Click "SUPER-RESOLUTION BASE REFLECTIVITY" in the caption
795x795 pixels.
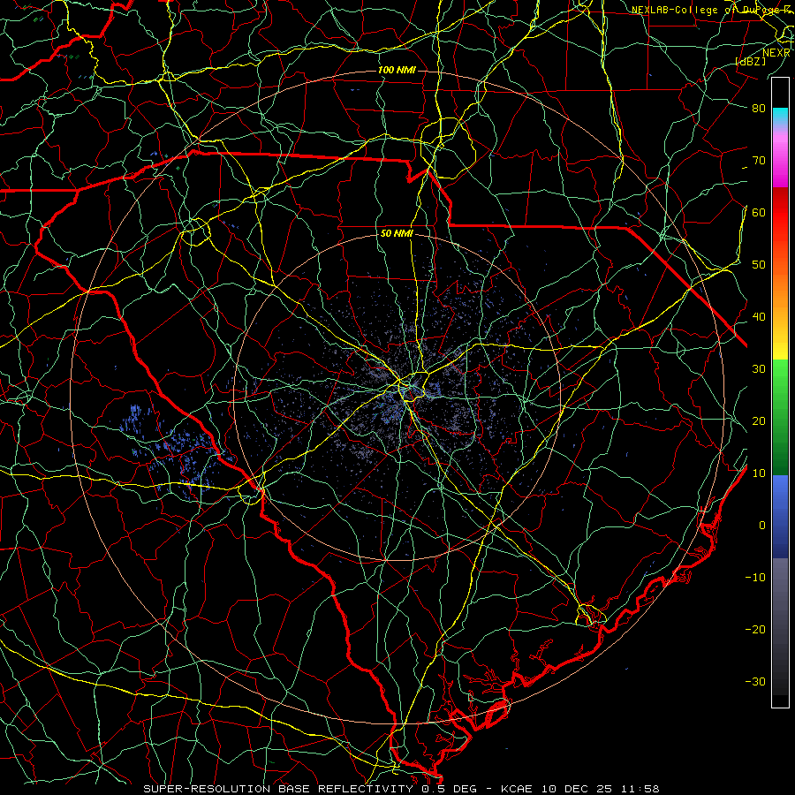(278, 789)
